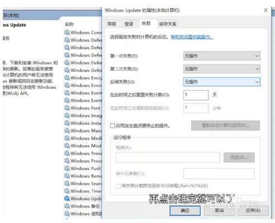
Task: Select the Windows Push service name text
Action: (x=86, y=168)
